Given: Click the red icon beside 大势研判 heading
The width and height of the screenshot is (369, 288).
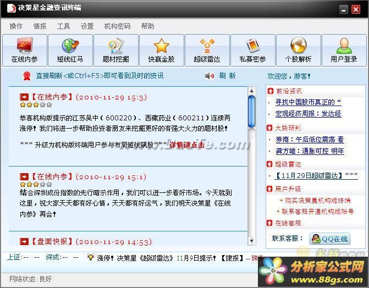Looking at the screenshot, I should 269,128.
